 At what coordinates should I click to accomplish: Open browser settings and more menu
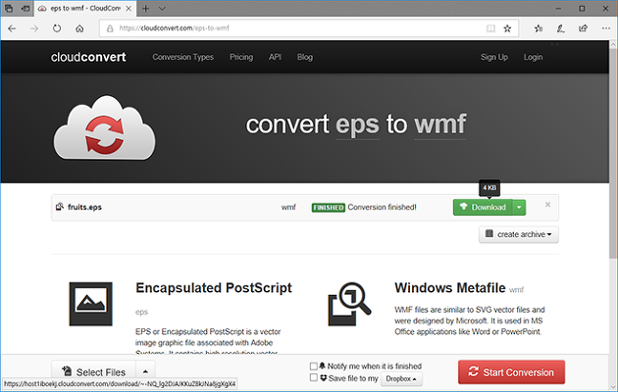(606, 28)
